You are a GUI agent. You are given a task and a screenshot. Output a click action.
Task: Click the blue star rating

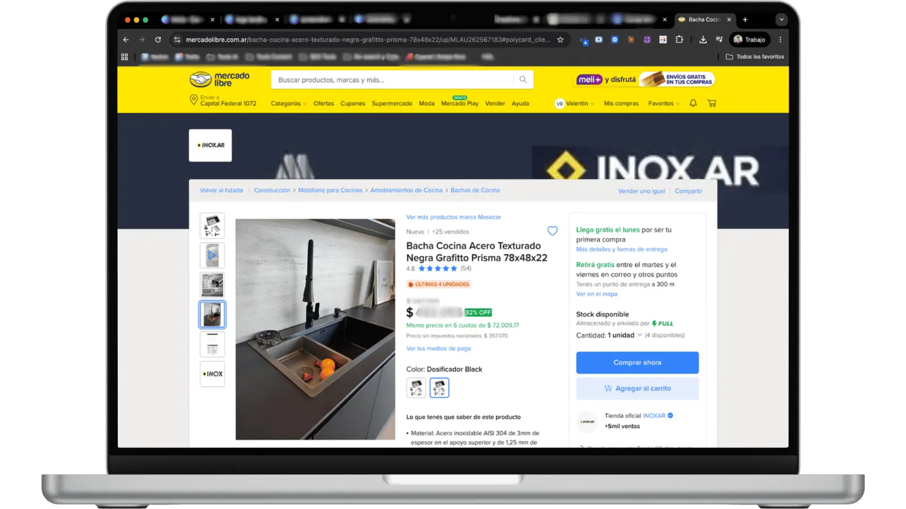[437, 269]
